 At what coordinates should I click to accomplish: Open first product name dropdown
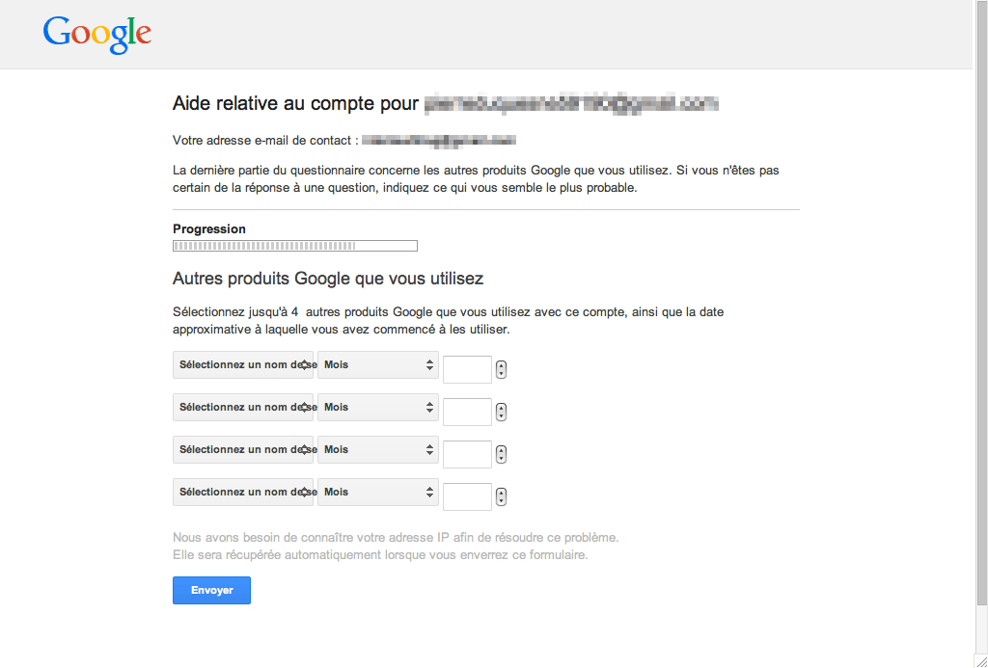242,365
